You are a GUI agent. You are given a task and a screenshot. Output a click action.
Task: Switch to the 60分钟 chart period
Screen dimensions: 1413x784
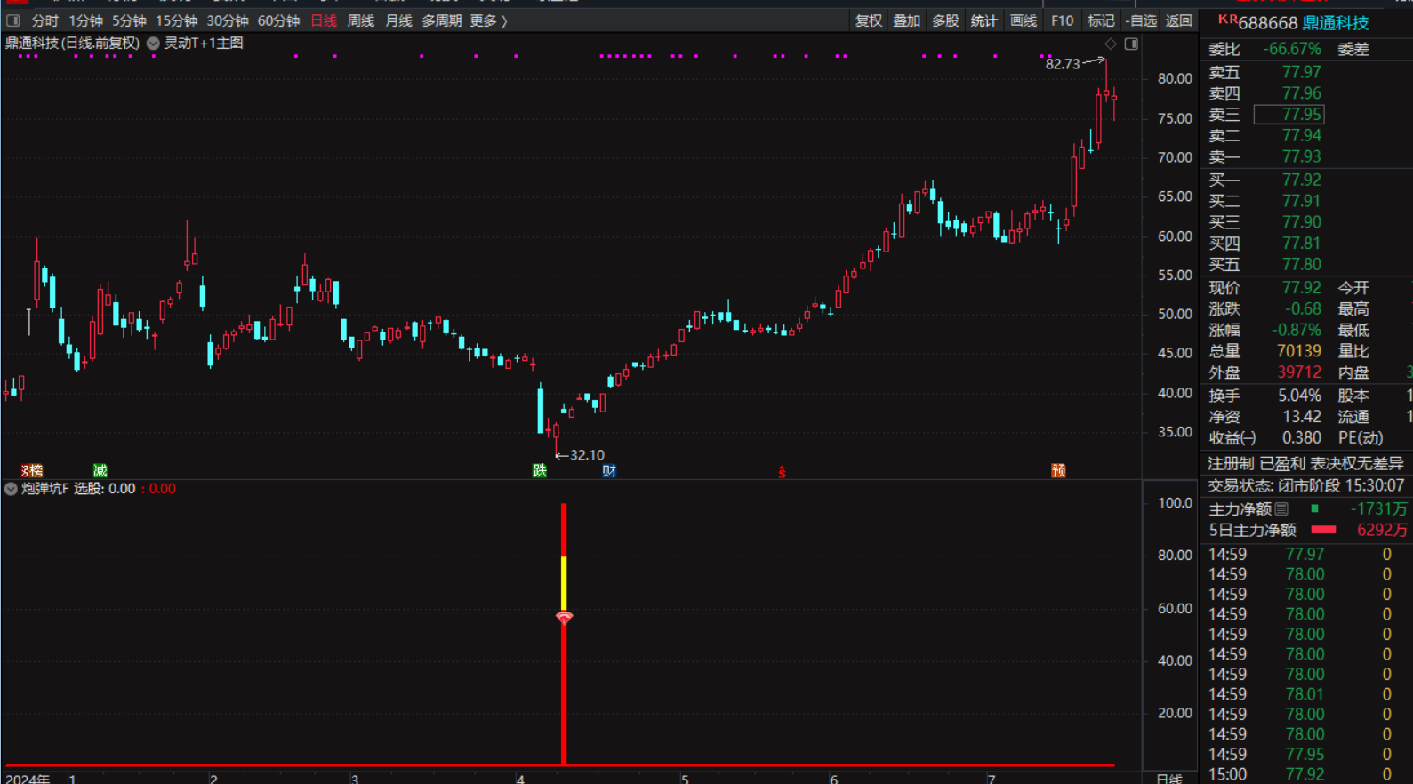[x=278, y=20]
